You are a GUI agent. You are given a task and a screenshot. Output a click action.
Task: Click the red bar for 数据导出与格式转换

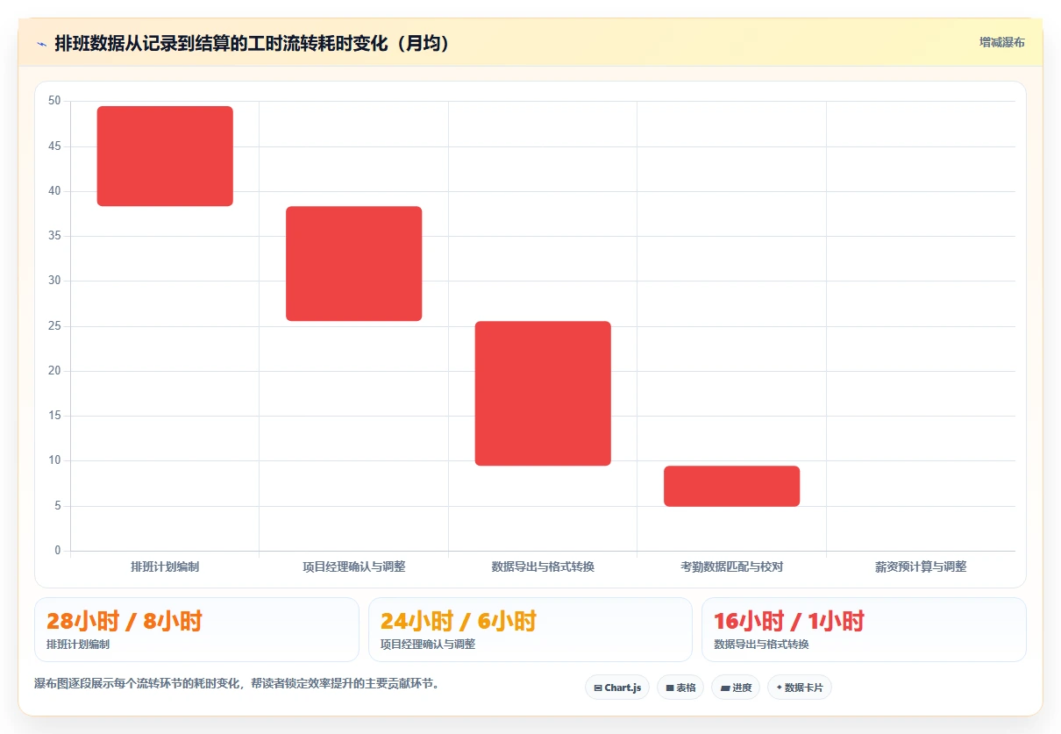(543, 393)
